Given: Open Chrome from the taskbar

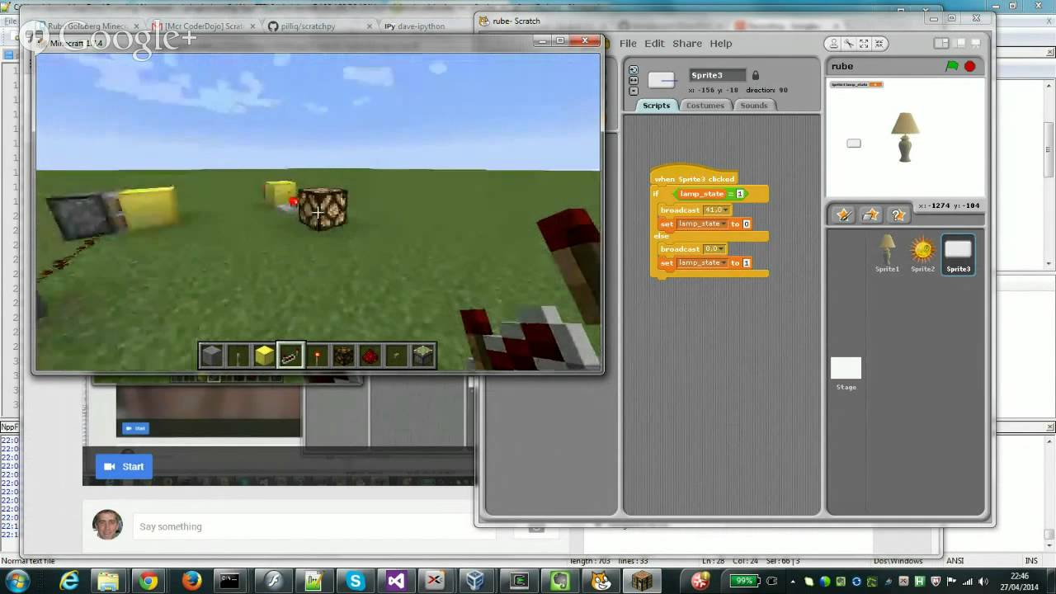Looking at the screenshot, I should pyautogui.click(x=149, y=581).
